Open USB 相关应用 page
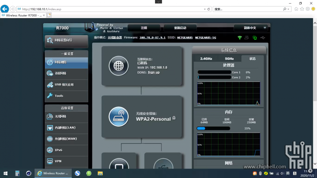 [x=66, y=85]
